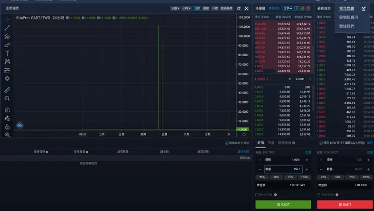374x211 pixels.
Task: Toggle use BITO to pay fees checkbox
Action: coord(321,143)
